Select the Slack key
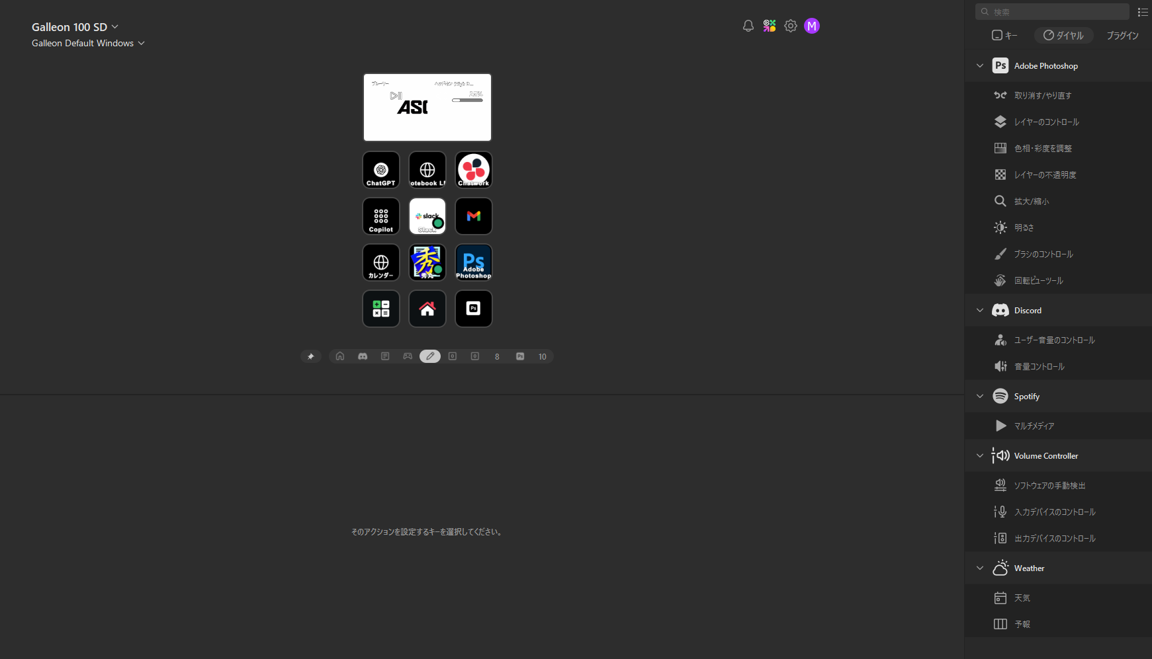The width and height of the screenshot is (1152, 659). (x=427, y=216)
